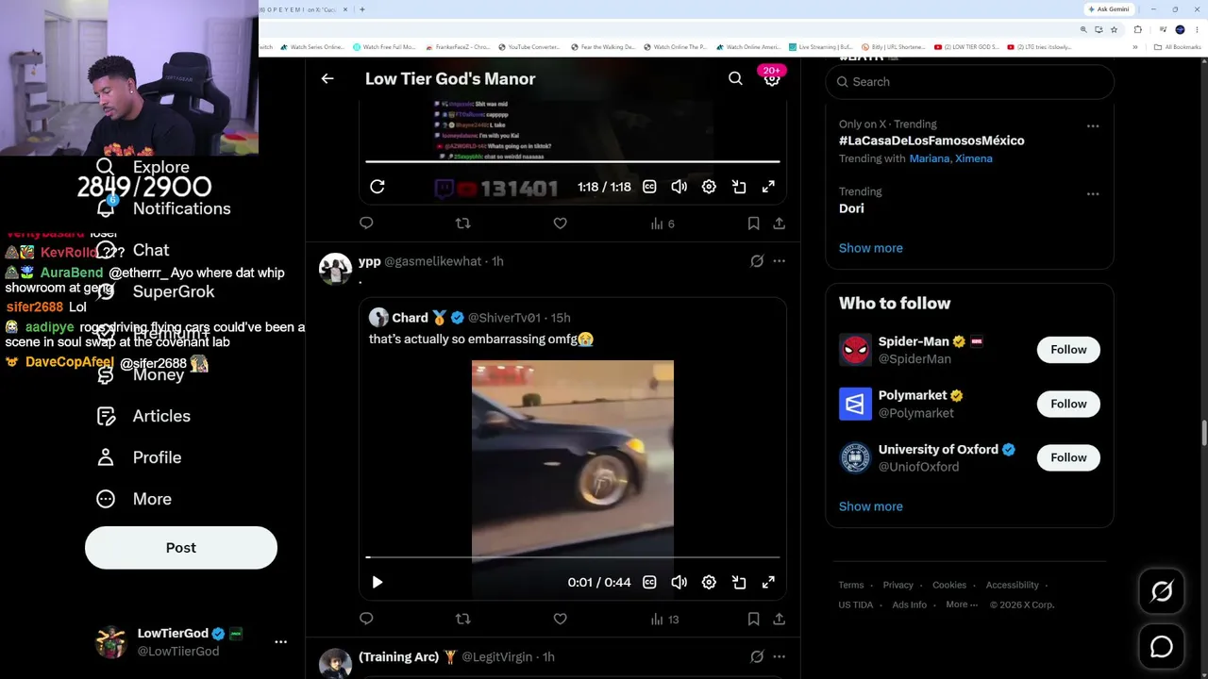This screenshot has height=679, width=1208.
Task: Follow University of Oxford
Action: [1068, 457]
